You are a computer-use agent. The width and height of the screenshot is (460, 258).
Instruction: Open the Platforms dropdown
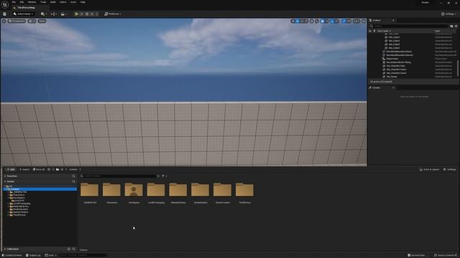point(113,14)
